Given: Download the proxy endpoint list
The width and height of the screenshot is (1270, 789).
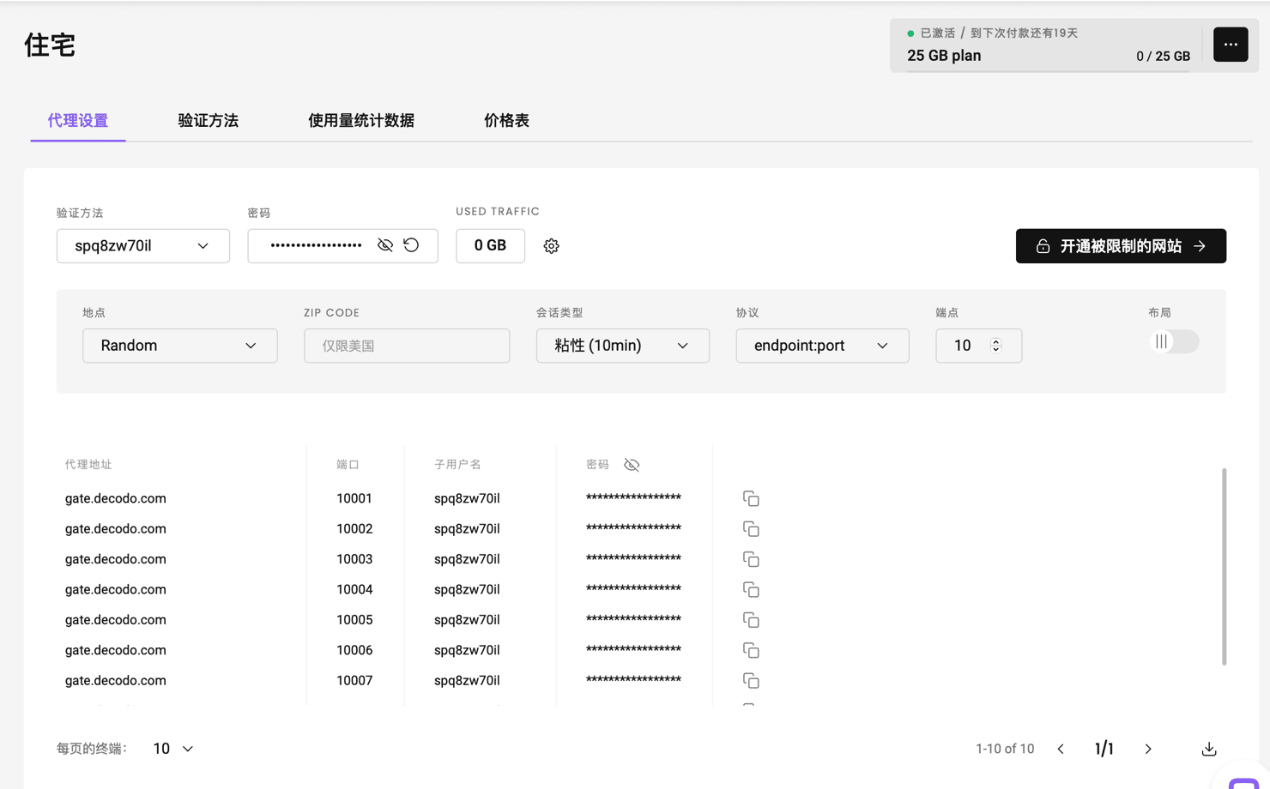Looking at the screenshot, I should click(1208, 749).
